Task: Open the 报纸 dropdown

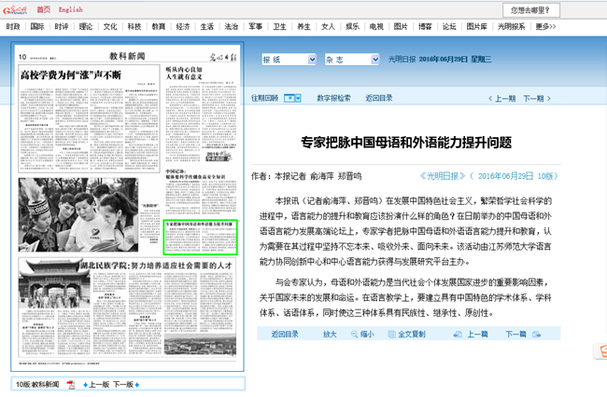Action: 288,60
